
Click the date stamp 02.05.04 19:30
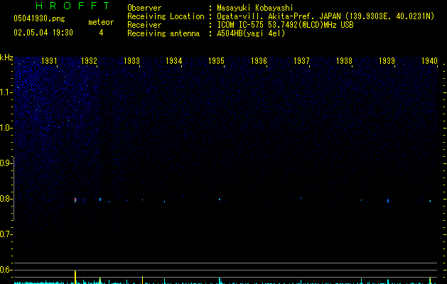(43, 33)
